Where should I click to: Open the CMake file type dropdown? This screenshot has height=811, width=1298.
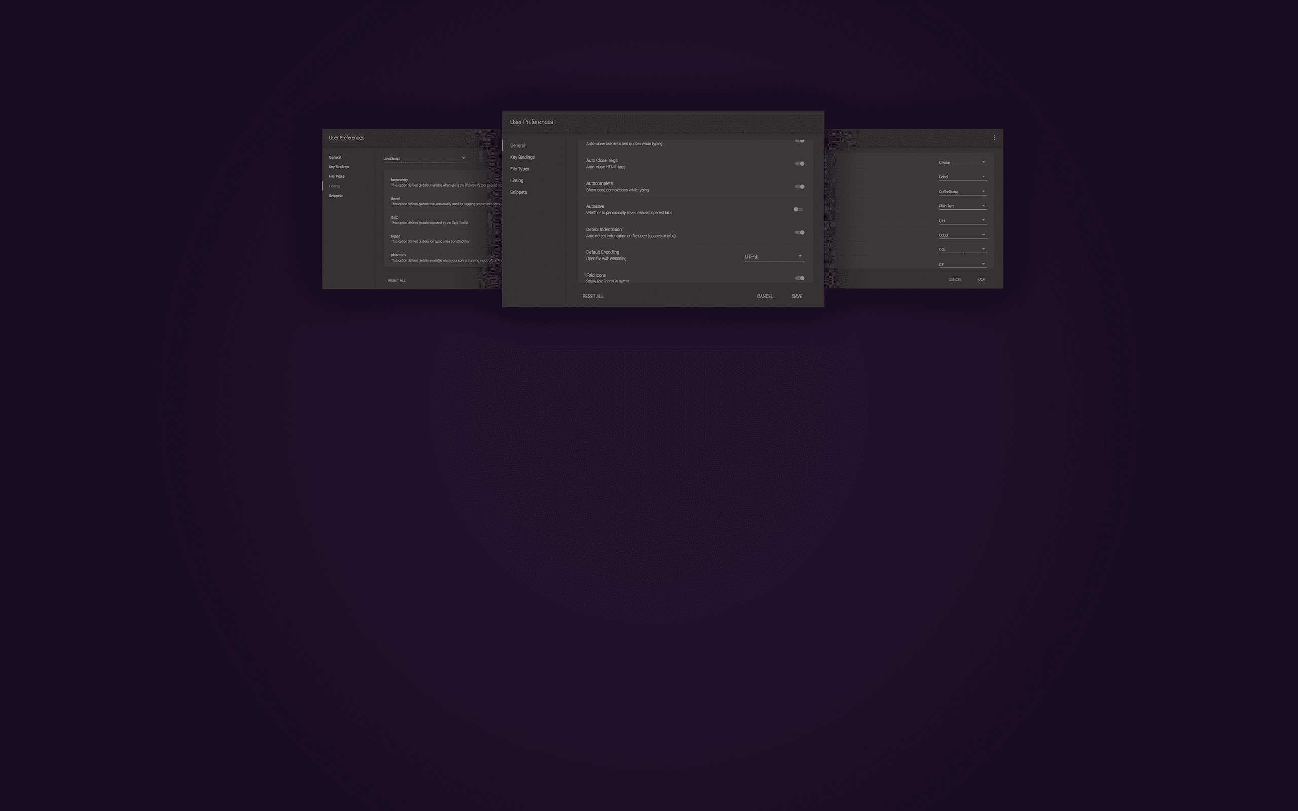click(x=962, y=163)
